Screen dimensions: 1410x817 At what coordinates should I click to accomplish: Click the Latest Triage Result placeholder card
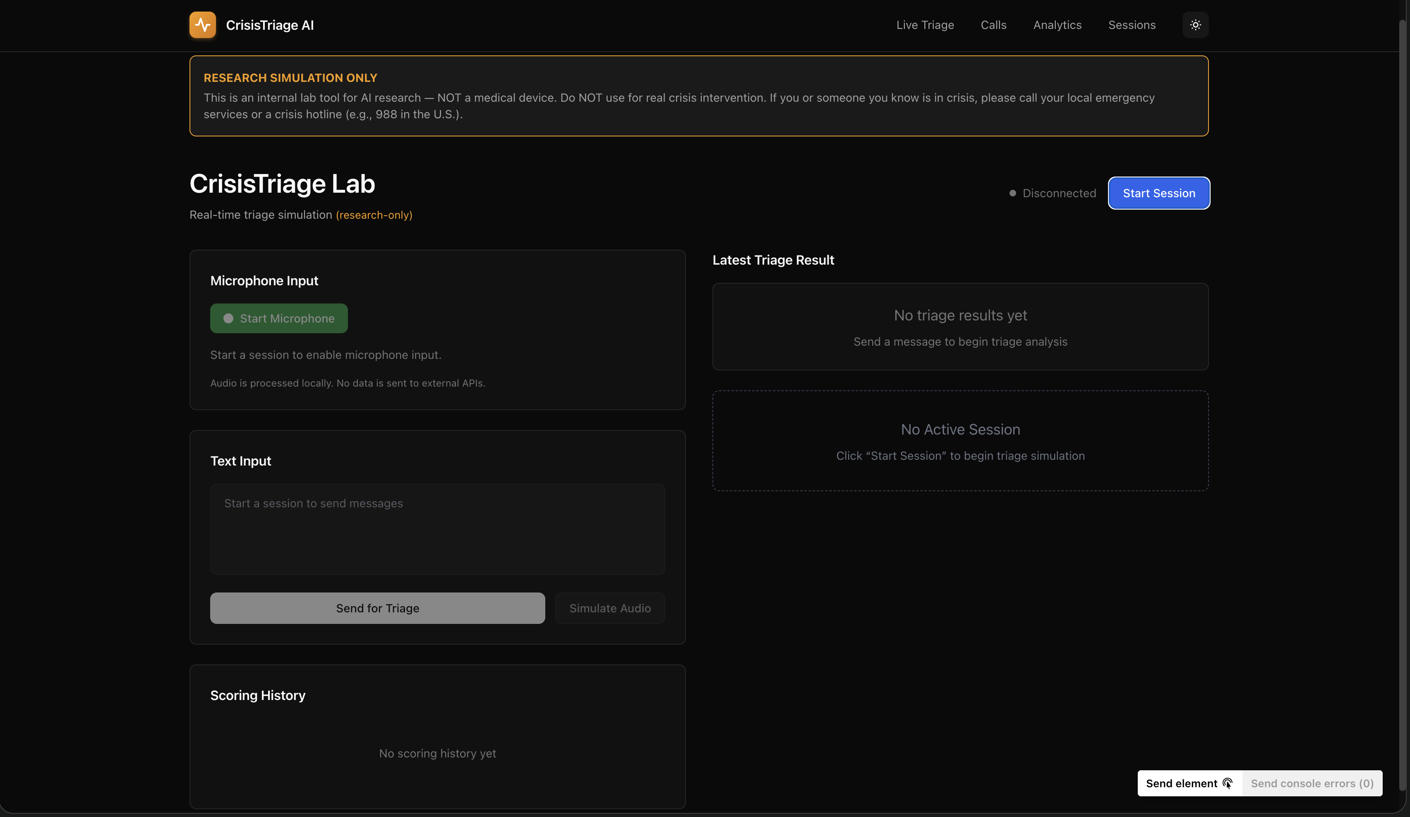960,327
